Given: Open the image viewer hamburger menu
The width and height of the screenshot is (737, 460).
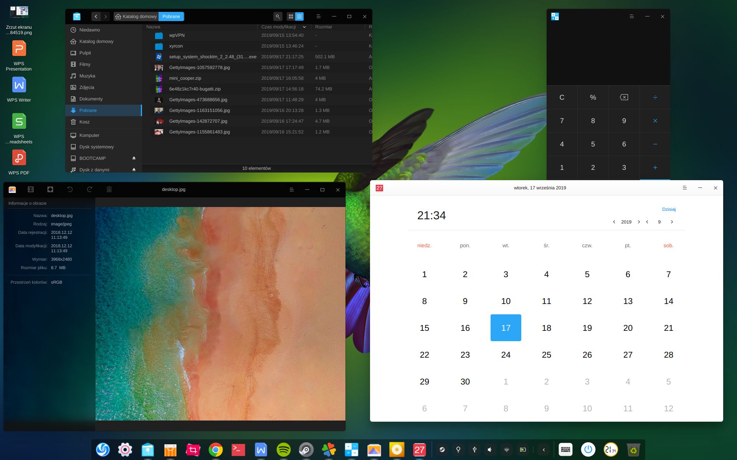Looking at the screenshot, I should click(291, 189).
